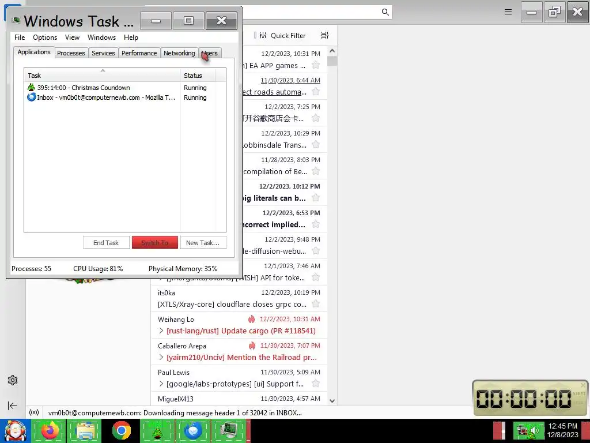Click the End Task button
This screenshot has width=590, height=443.
106,243
